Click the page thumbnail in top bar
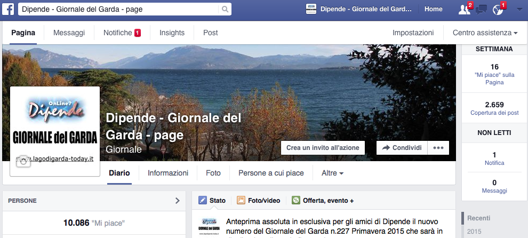This screenshot has width=528, height=238. tap(311, 9)
